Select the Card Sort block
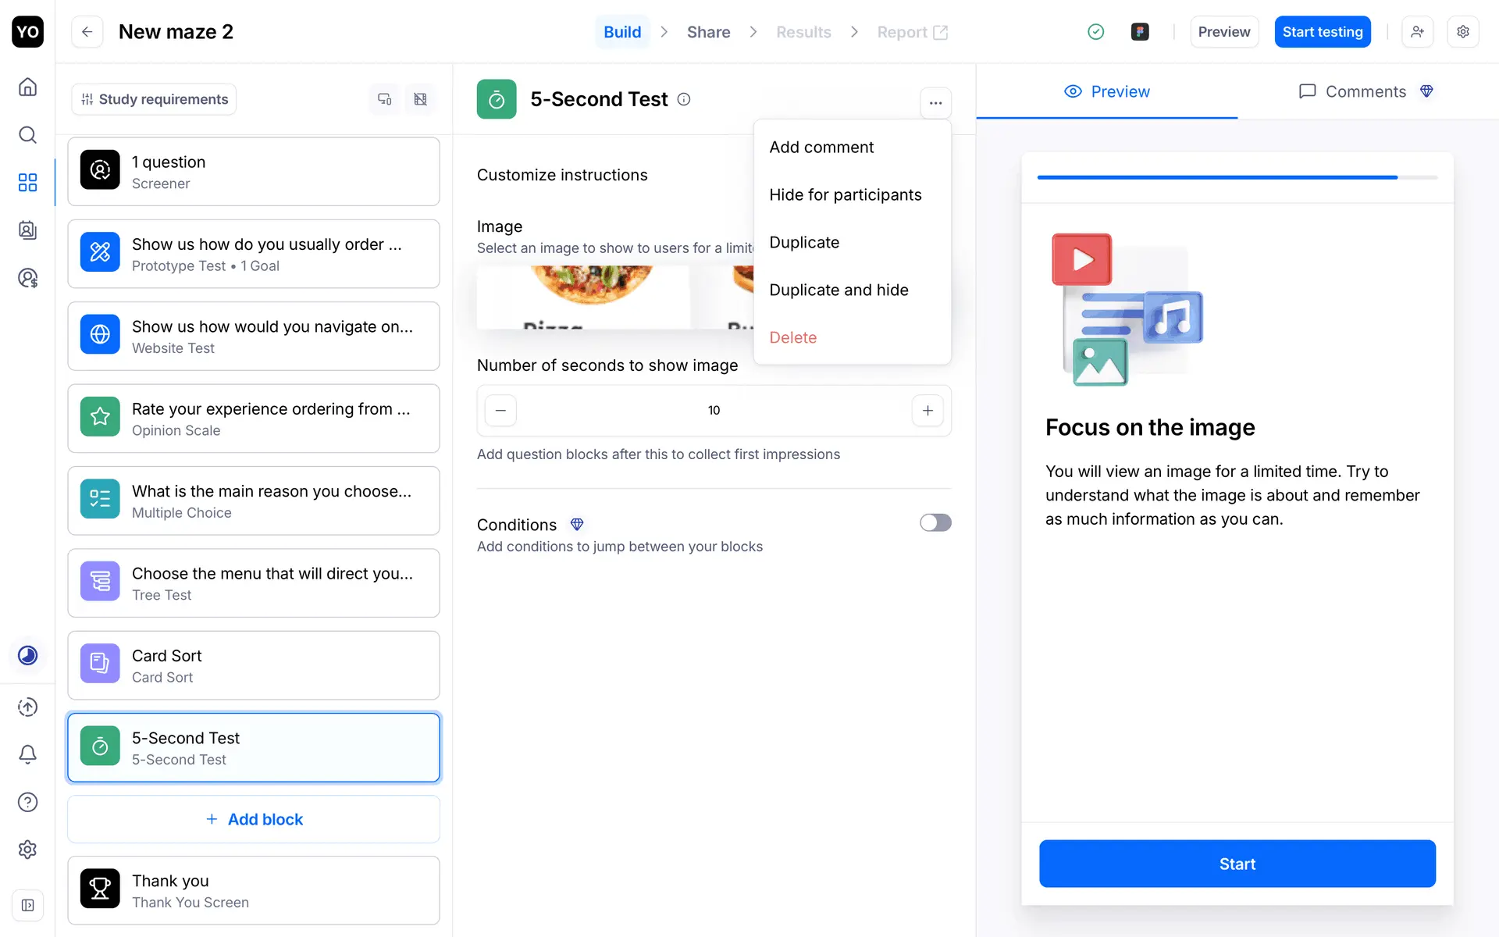1499x937 pixels. 254,665
